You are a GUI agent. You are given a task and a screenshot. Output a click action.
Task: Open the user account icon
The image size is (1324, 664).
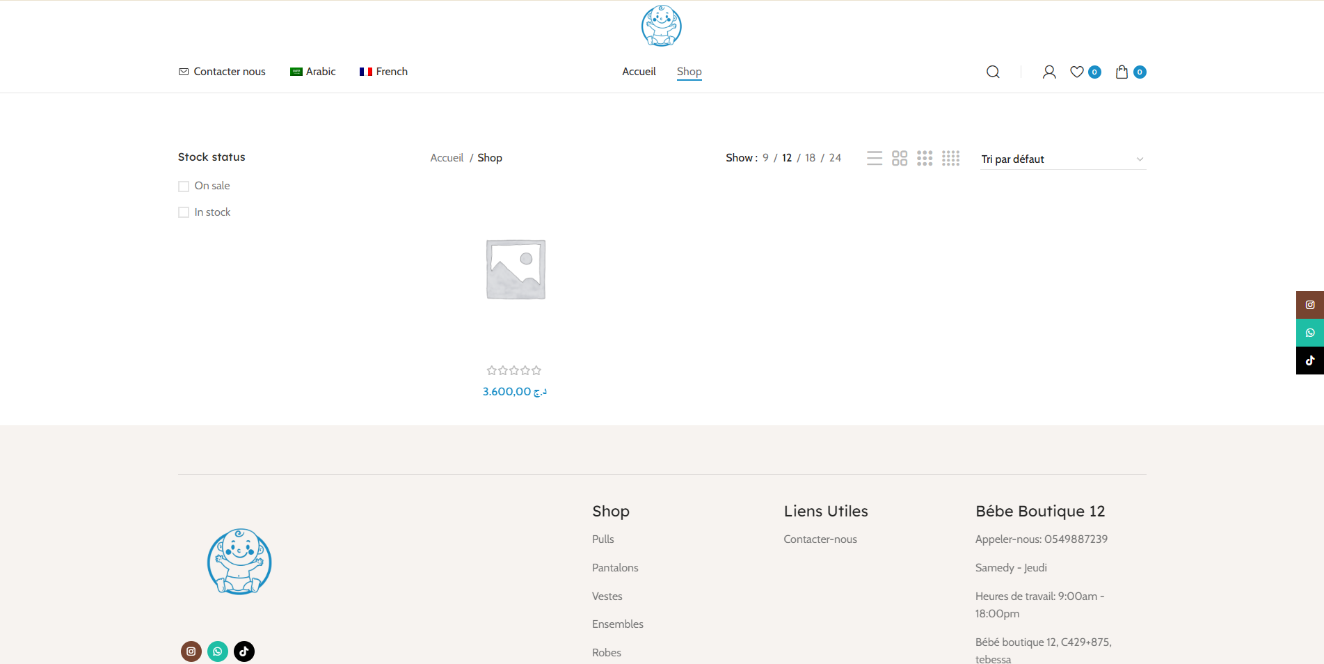1049,72
